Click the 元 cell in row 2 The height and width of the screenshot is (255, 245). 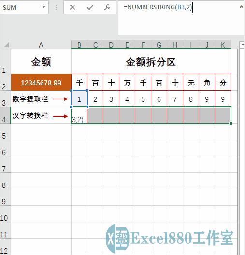pyautogui.click(x=191, y=83)
